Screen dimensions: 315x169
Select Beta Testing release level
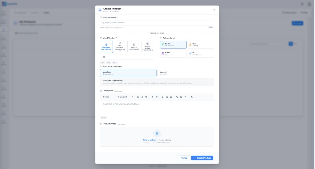pos(201,45)
